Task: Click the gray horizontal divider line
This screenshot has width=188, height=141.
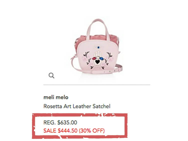Action: pyautogui.click(x=97, y=85)
